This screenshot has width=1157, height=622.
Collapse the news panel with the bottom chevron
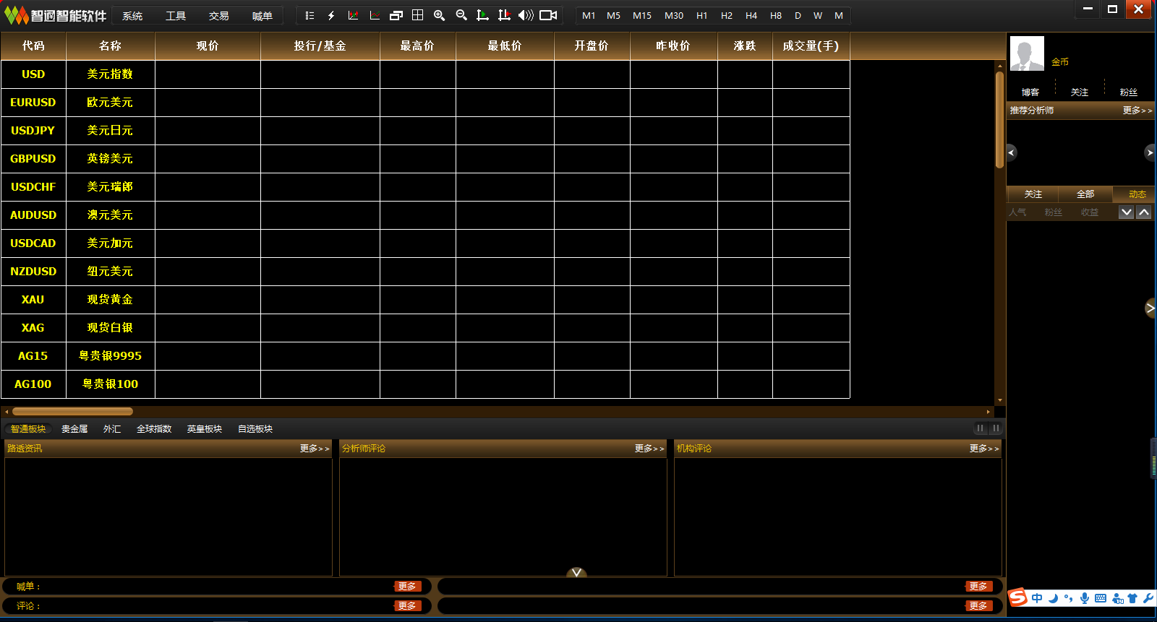pos(576,573)
